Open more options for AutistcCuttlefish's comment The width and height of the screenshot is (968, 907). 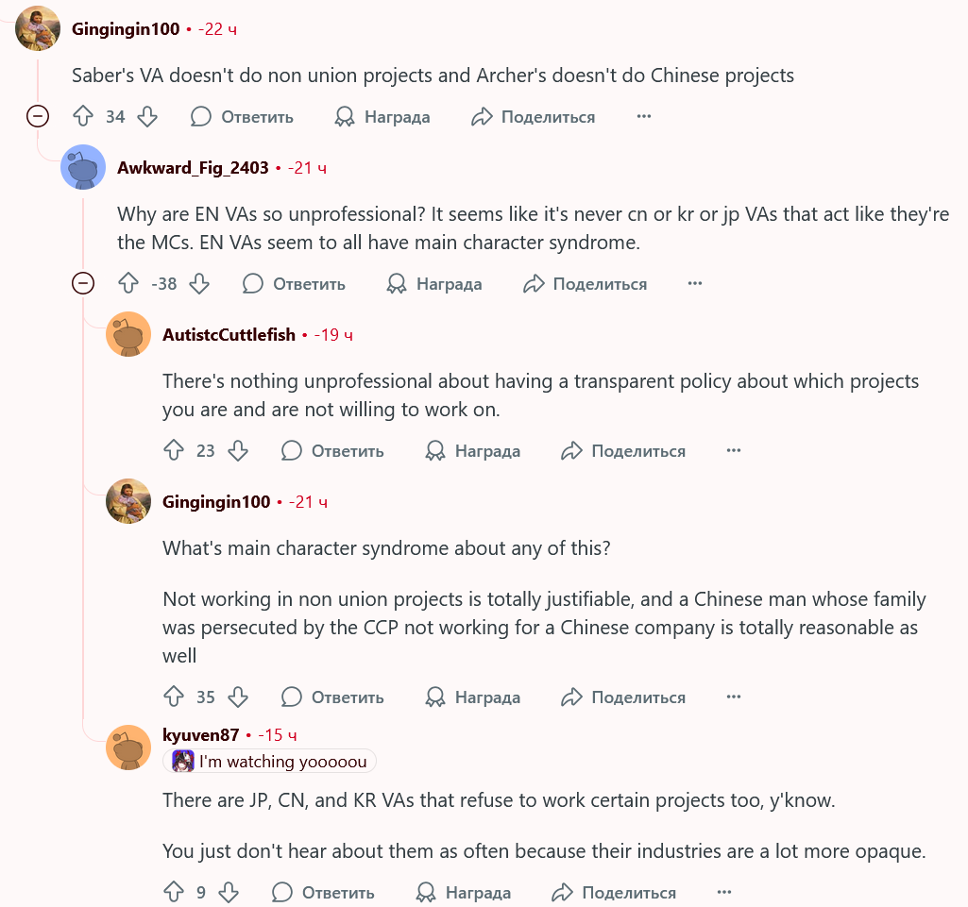click(x=734, y=451)
